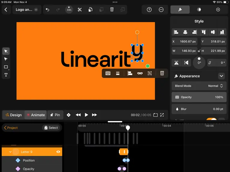Select the Text tool
The height and width of the screenshot is (172, 230).
[6, 75]
